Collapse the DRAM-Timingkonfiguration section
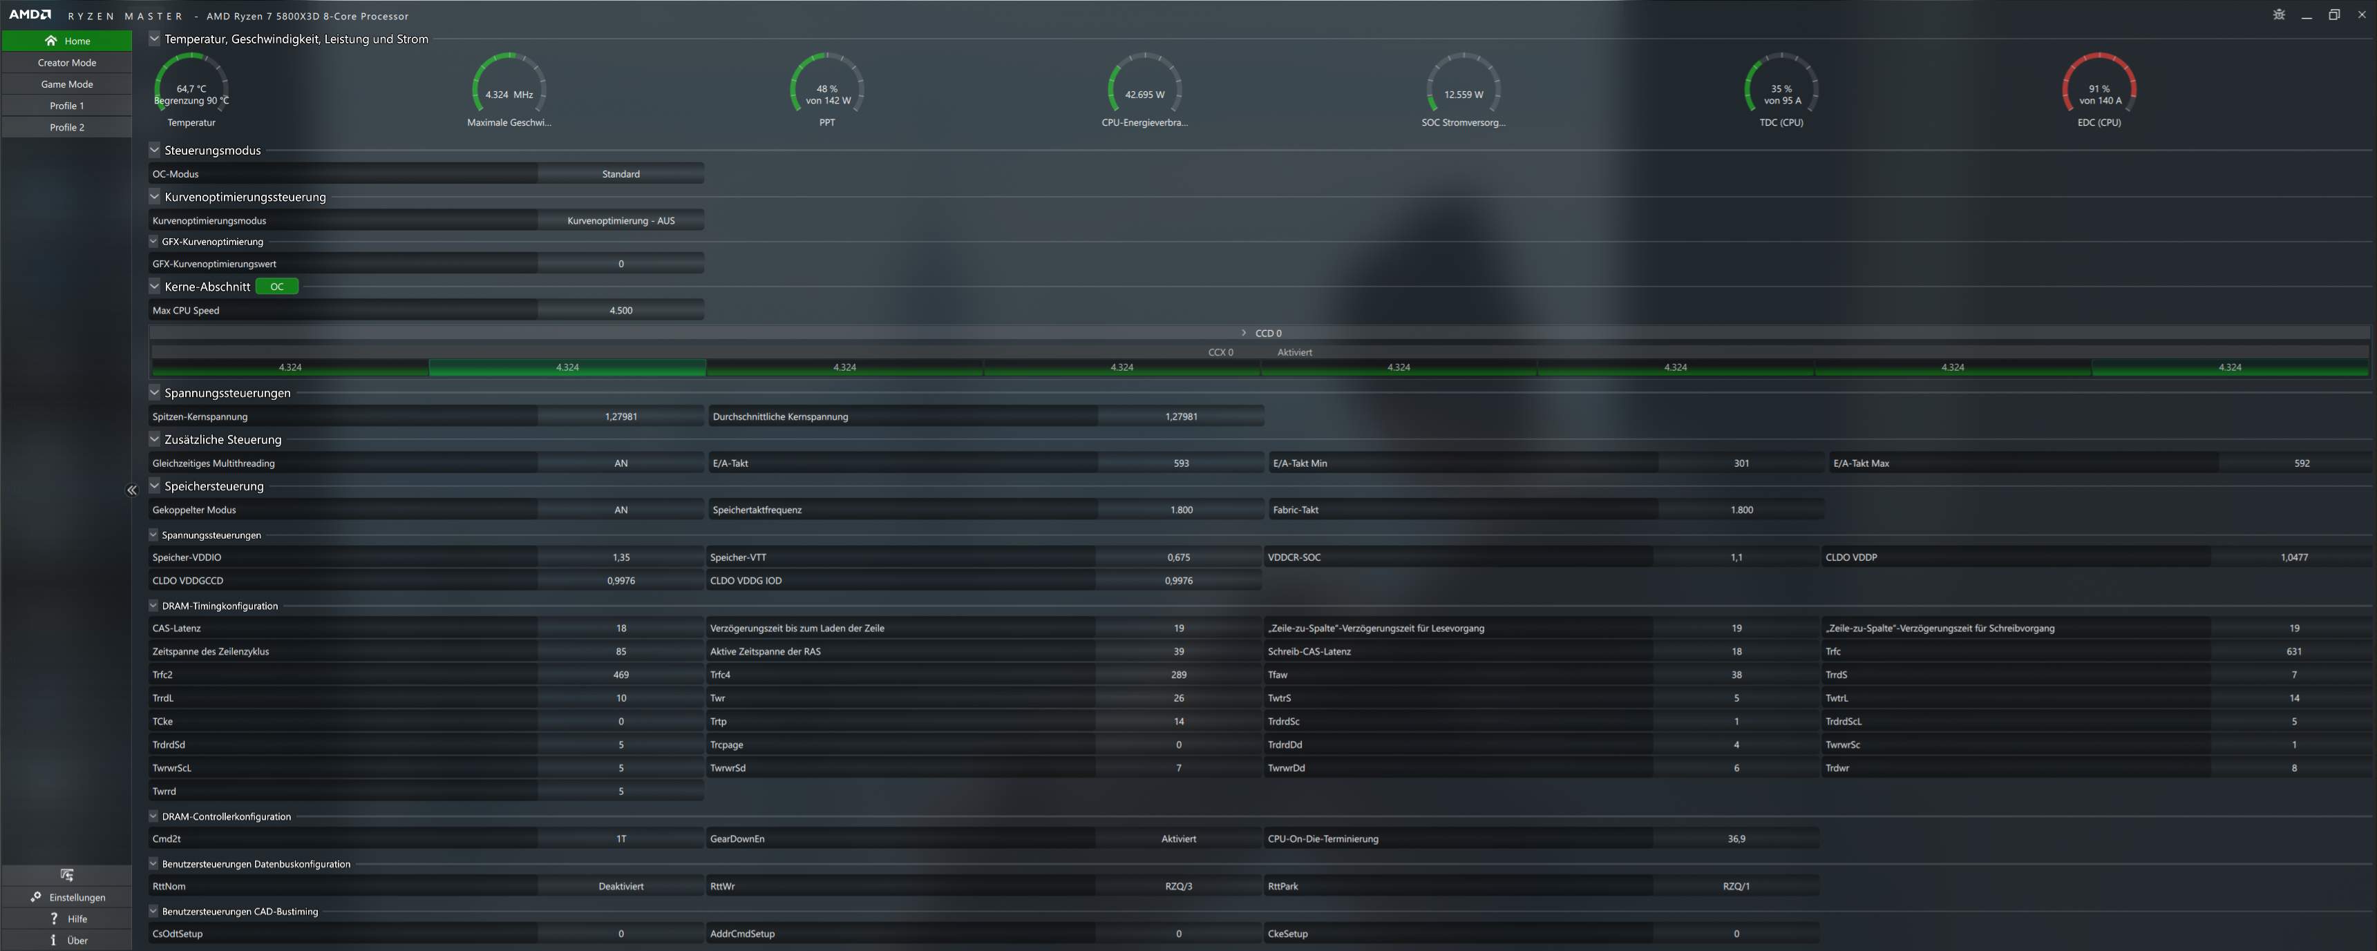2377x951 pixels. click(153, 606)
